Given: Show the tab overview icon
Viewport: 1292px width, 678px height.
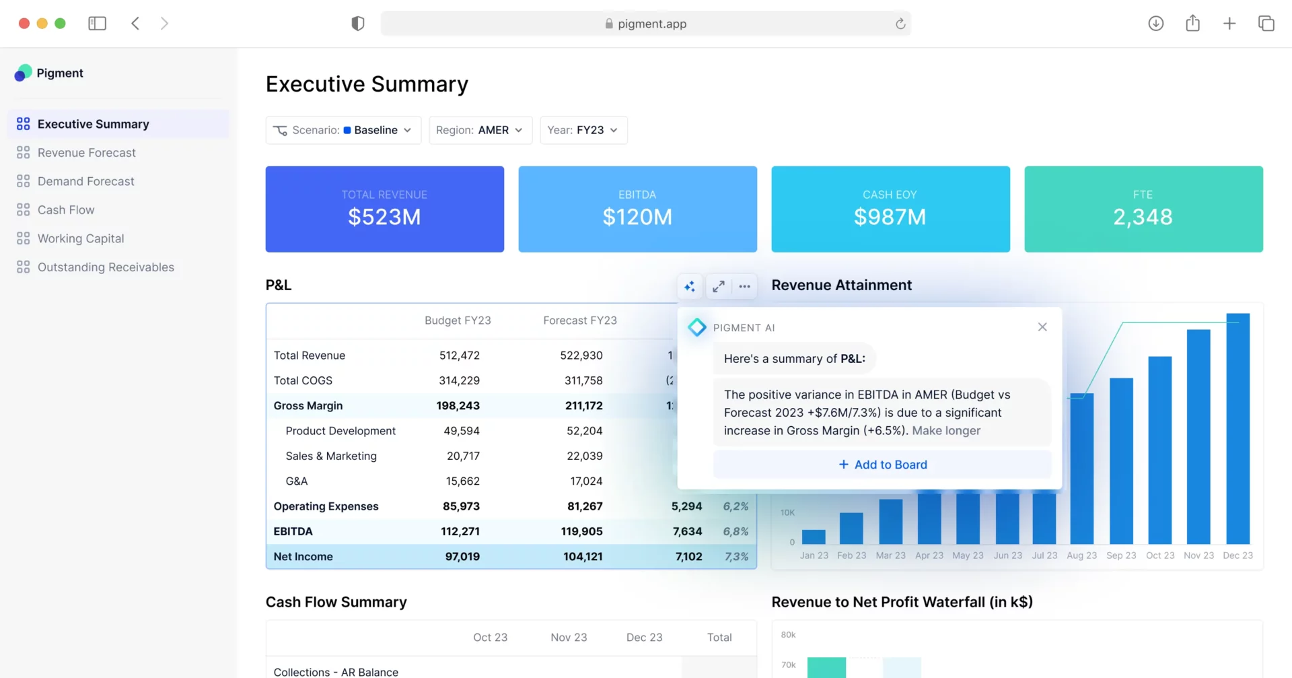Looking at the screenshot, I should click(x=1266, y=24).
